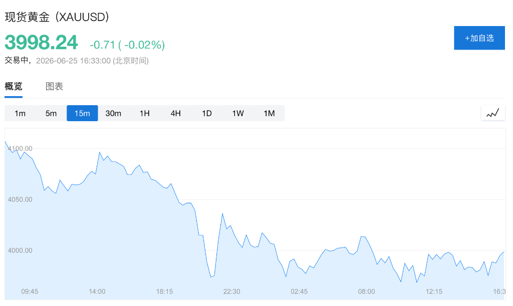Click the 3998.24 price value

[x=41, y=43]
